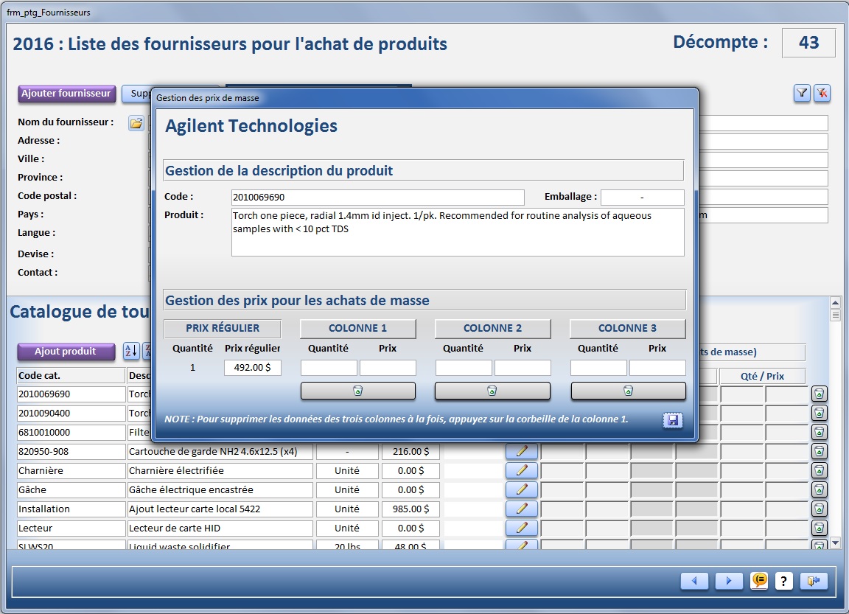Open help with the question mark icon
This screenshot has width=849, height=614.
point(783,581)
